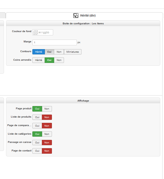164x179 pixels.
Task: Click the Boite de configuration : Les Items header
Action: (83, 24)
